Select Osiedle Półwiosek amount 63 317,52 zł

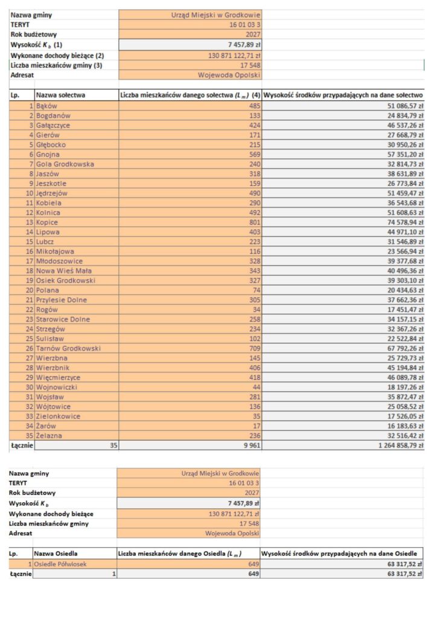341,564
